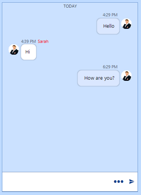The width and height of the screenshot is (141, 195).
Task: Open the three-dots more options icon
Action: pos(119,182)
